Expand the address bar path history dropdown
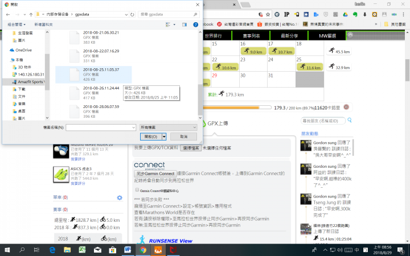The width and height of the screenshot is (410, 256). coord(126,15)
